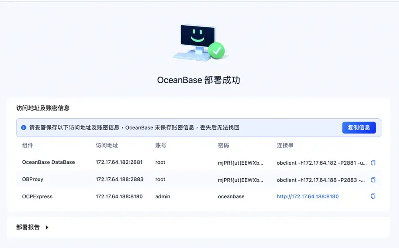This screenshot has height=248, width=399.
Task: Copy the OCPExpress connection URL
Action: click(x=373, y=196)
